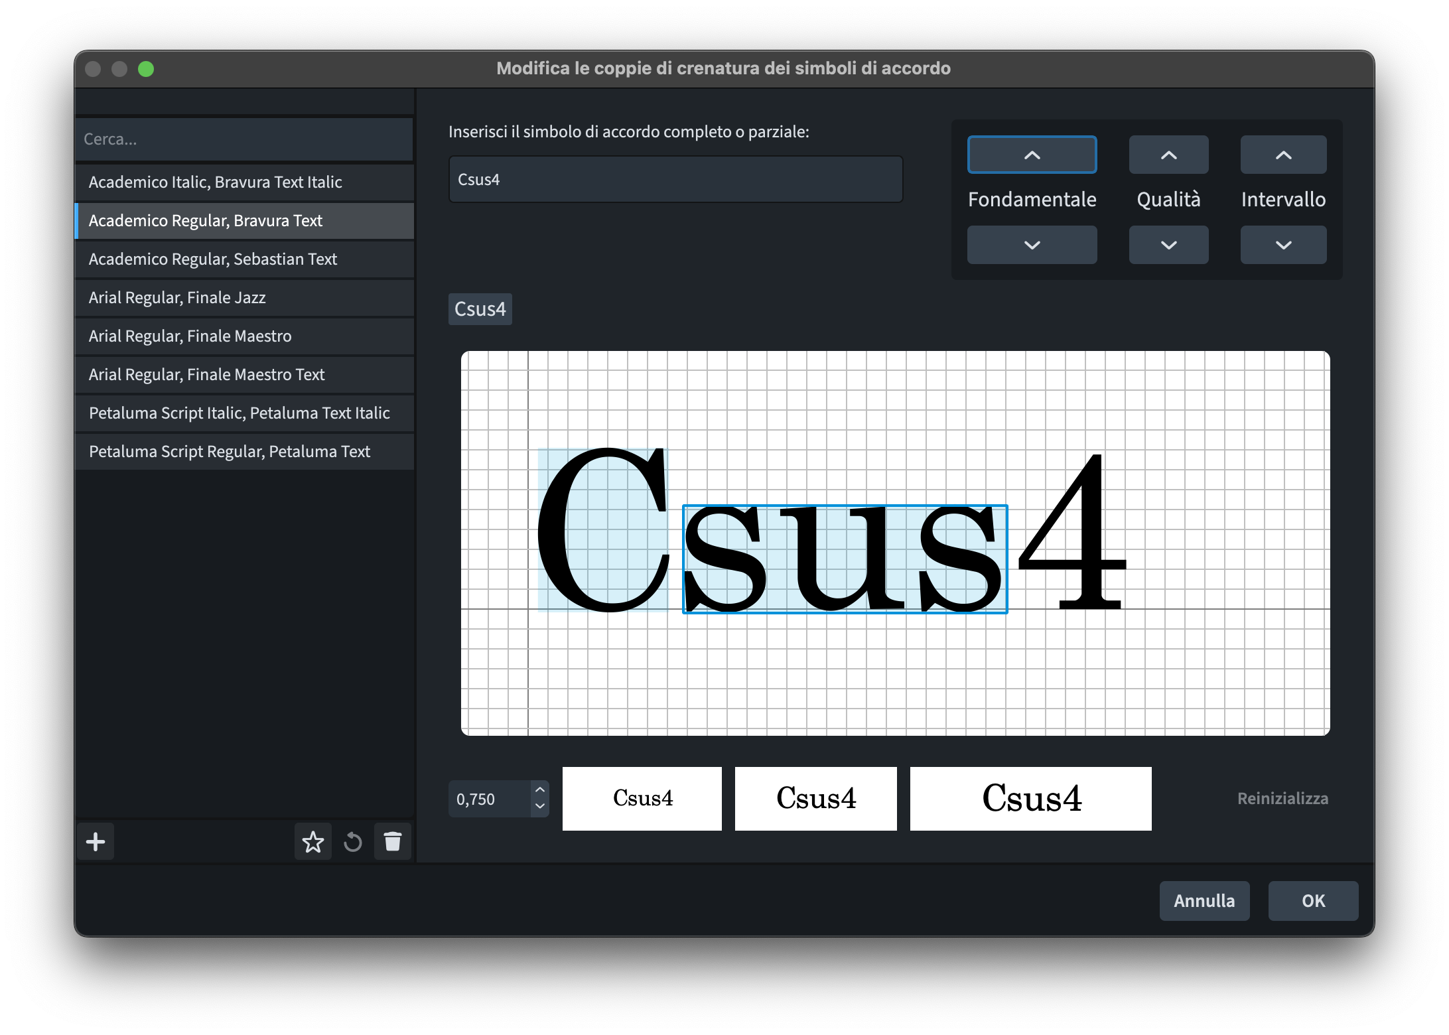
Task: Increase the 0,750 scale value with the up stepper
Action: point(540,790)
